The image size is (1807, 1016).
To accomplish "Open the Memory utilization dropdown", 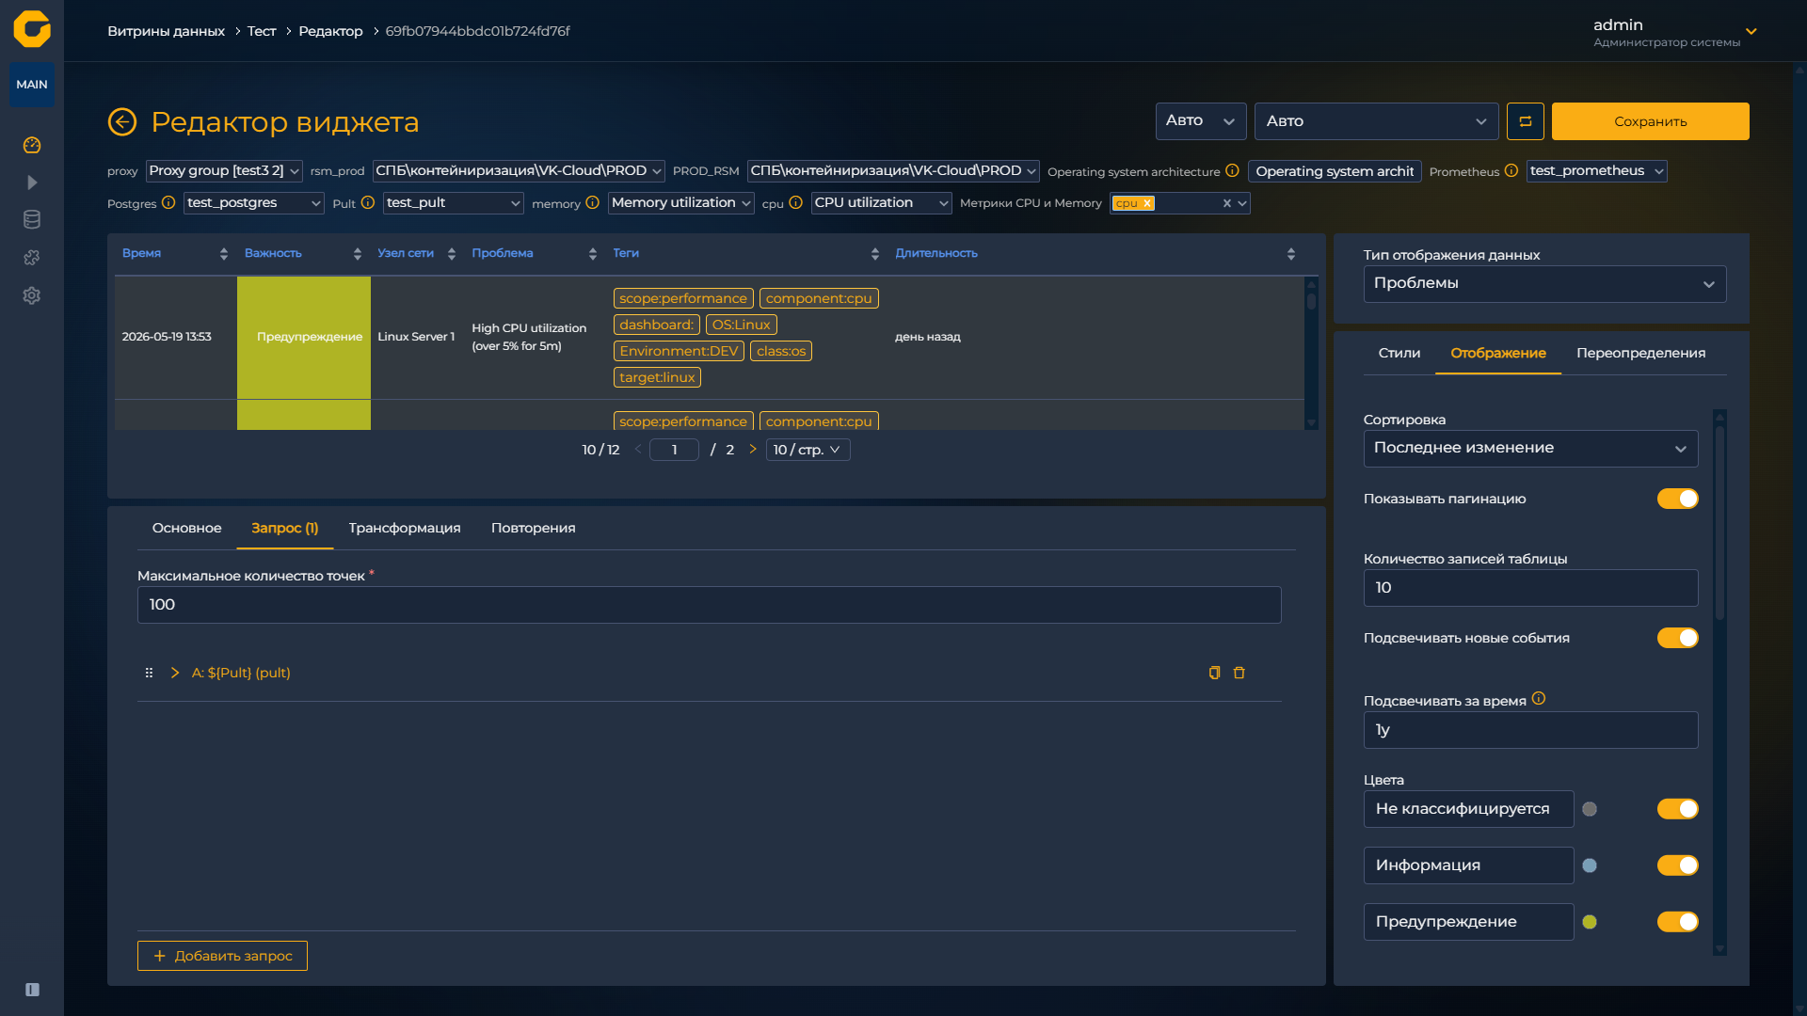I will pyautogui.click(x=681, y=203).
